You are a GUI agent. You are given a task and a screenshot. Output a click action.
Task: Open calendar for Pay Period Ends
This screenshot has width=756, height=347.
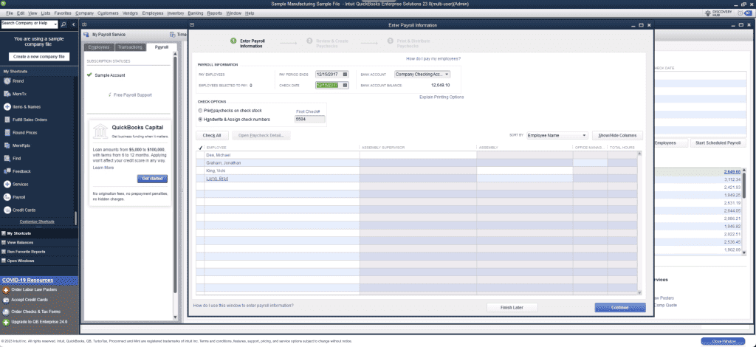tap(345, 75)
